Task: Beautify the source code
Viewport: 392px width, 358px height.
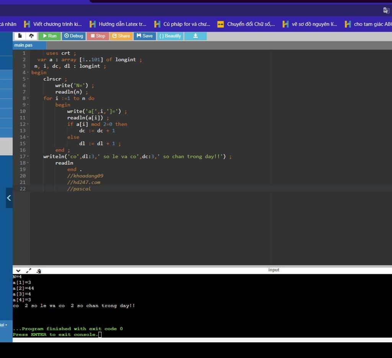Action: pyautogui.click(x=170, y=36)
